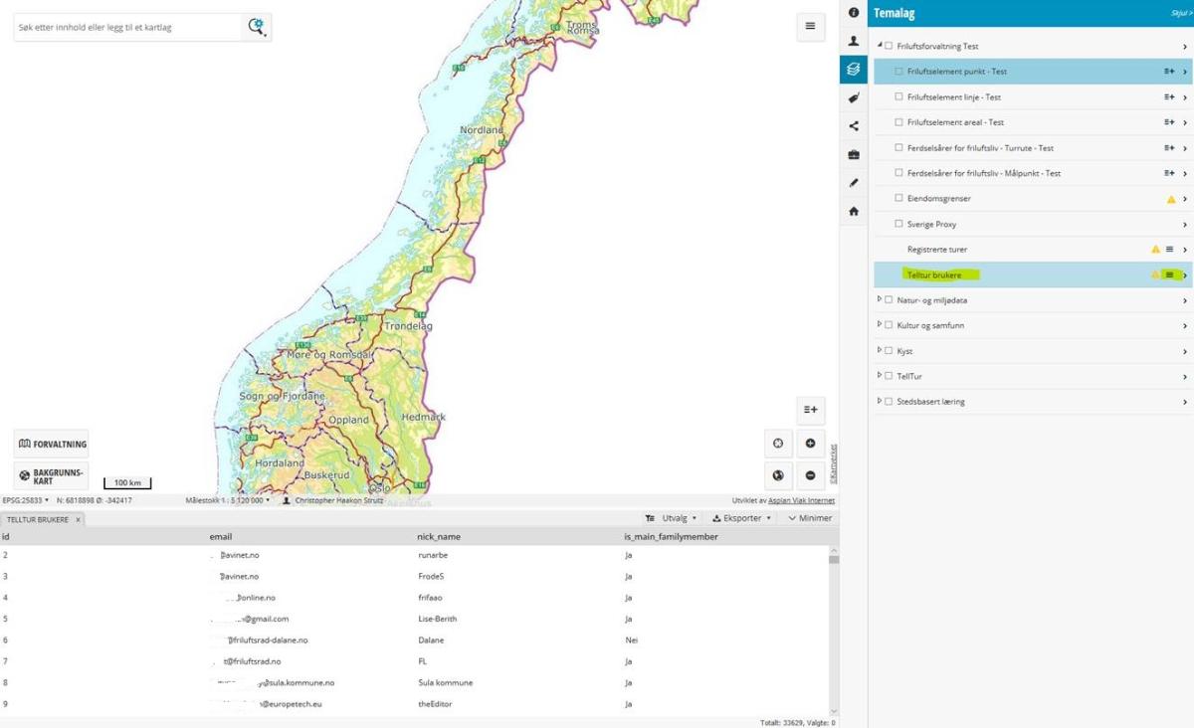Open the user profile sidebar icon

854,42
